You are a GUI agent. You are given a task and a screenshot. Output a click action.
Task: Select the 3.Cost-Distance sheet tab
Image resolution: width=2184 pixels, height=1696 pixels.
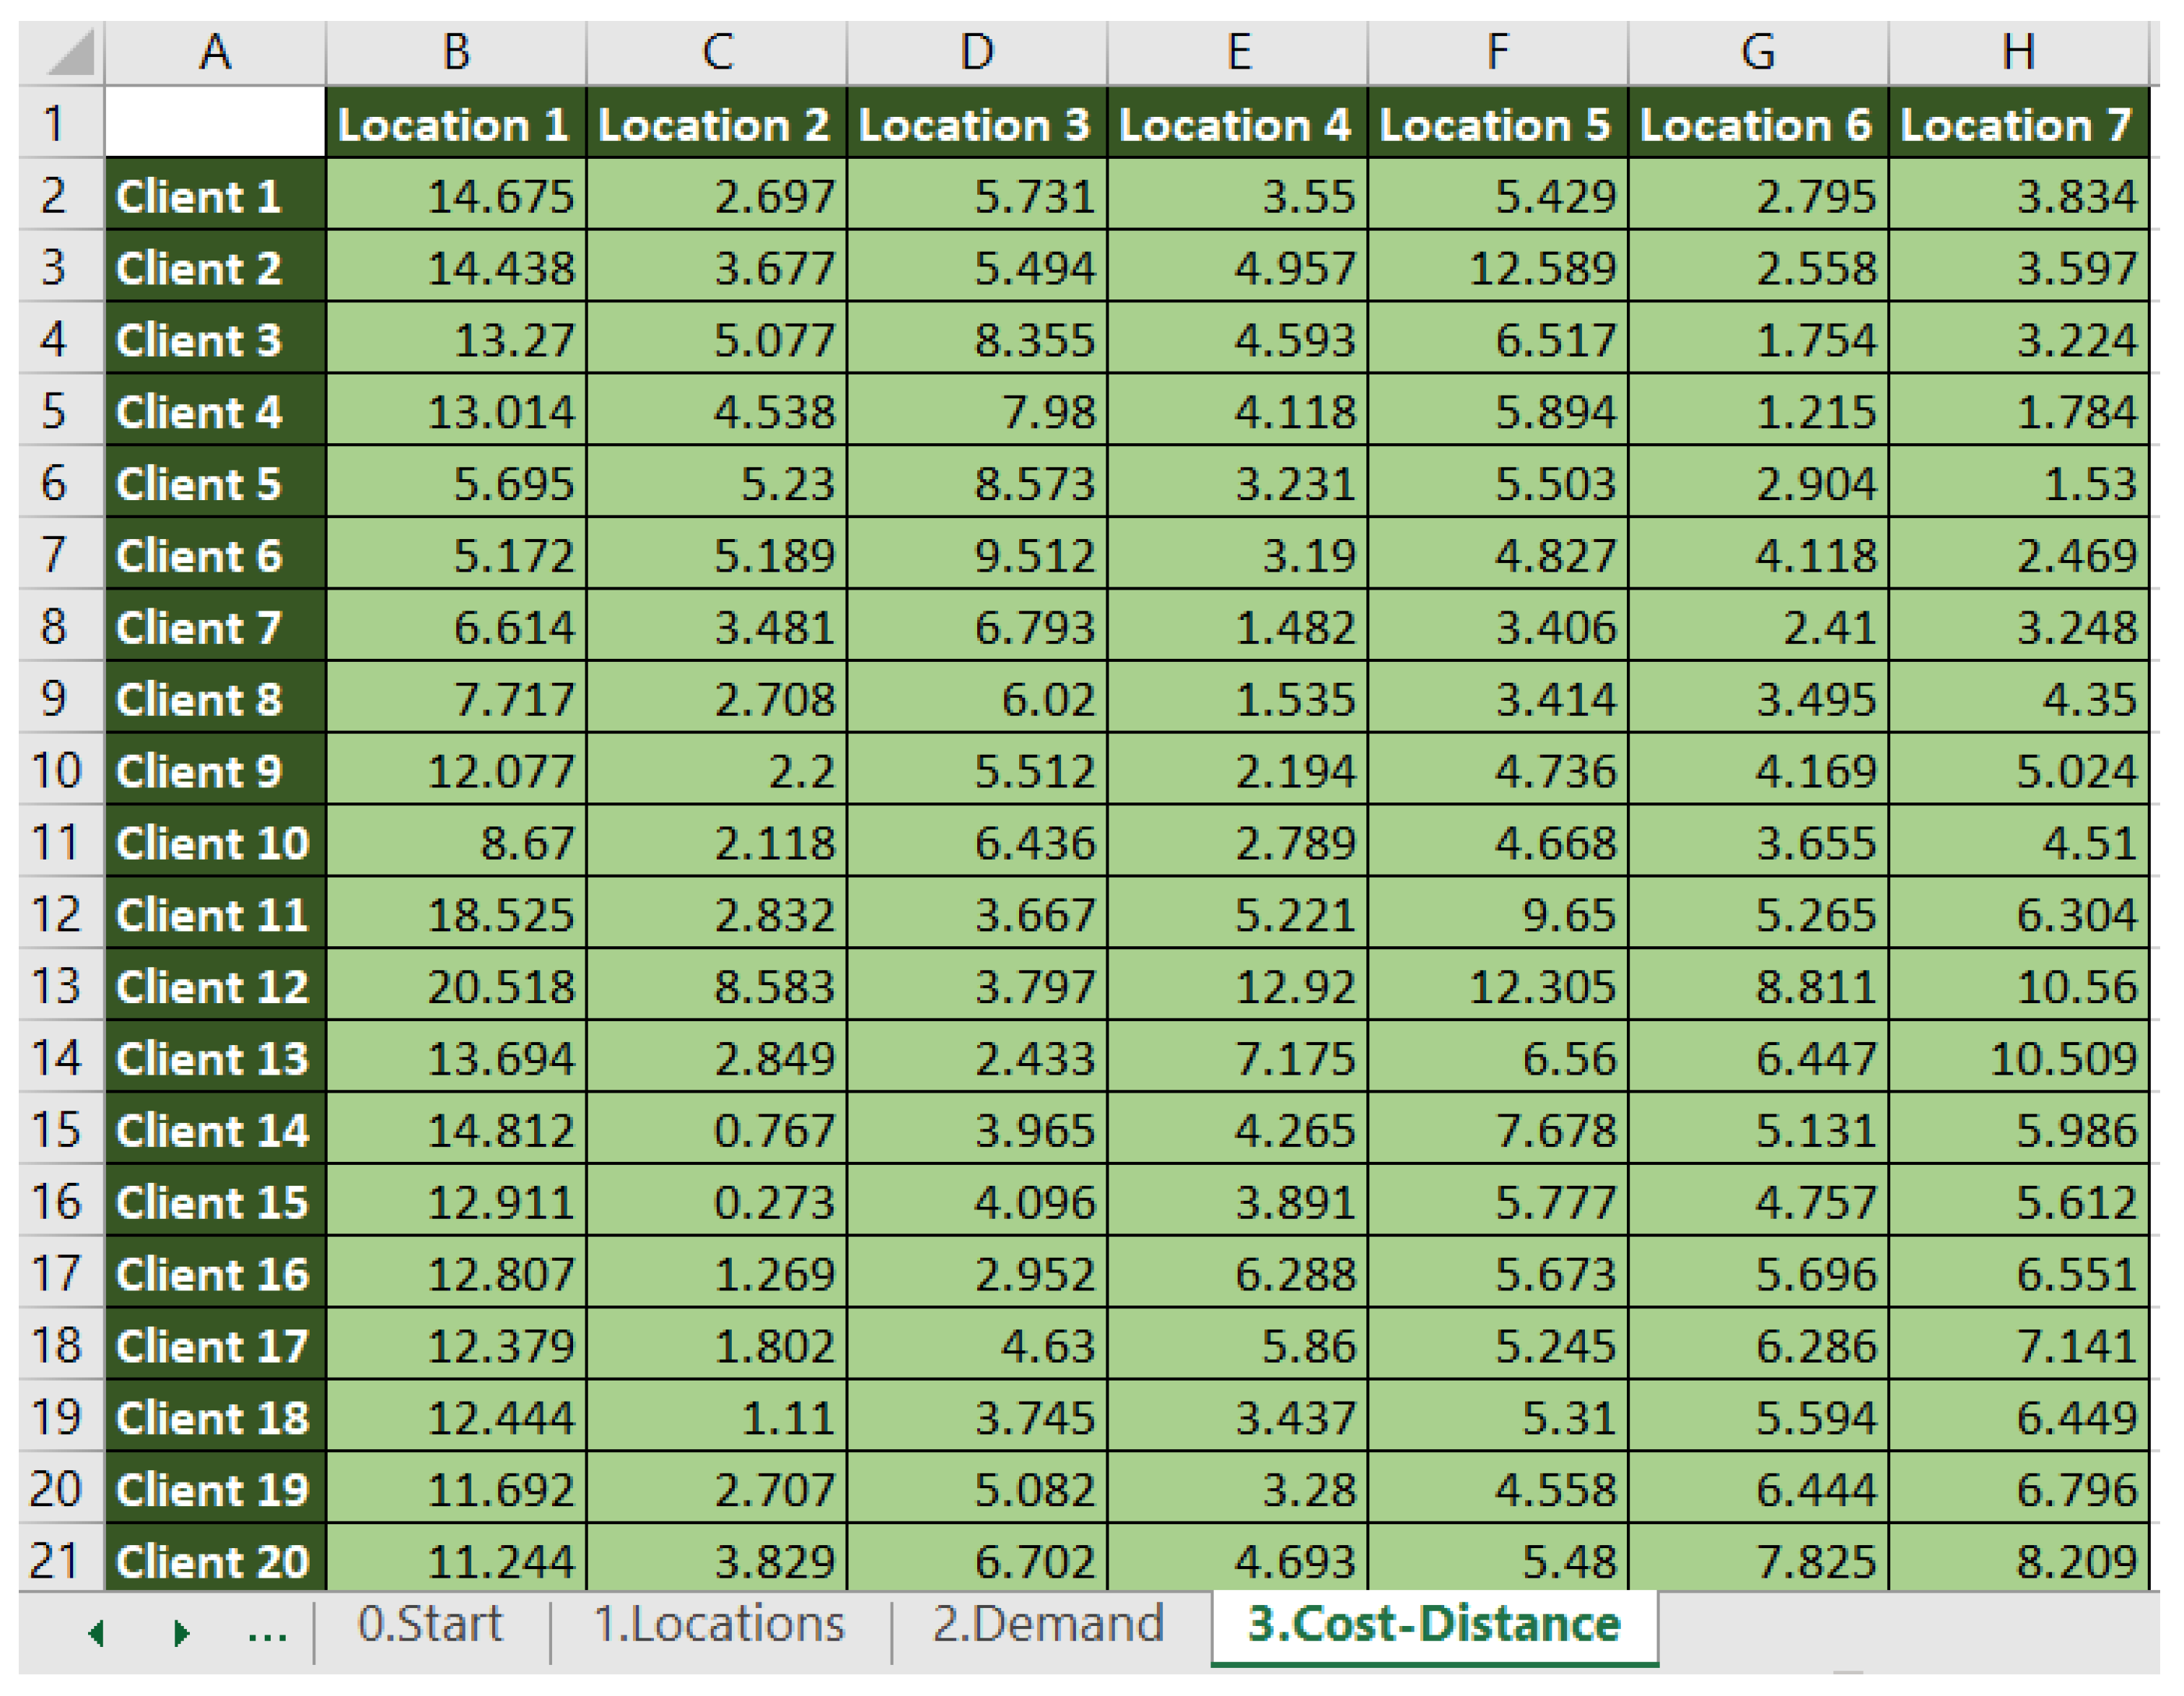click(1433, 1625)
